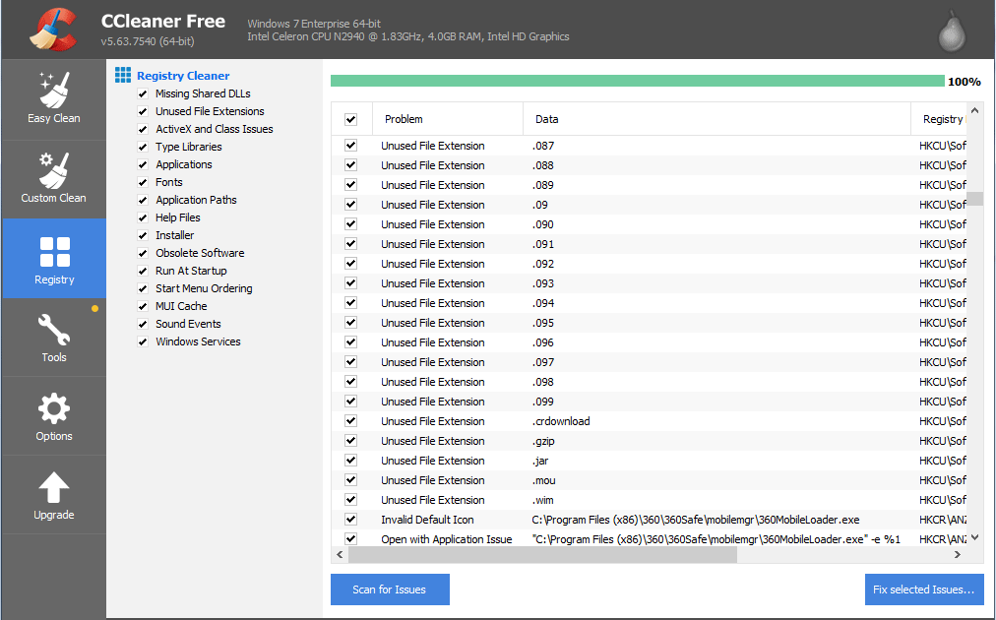Sort by the Data column header
The height and width of the screenshot is (620, 996).
(x=716, y=119)
